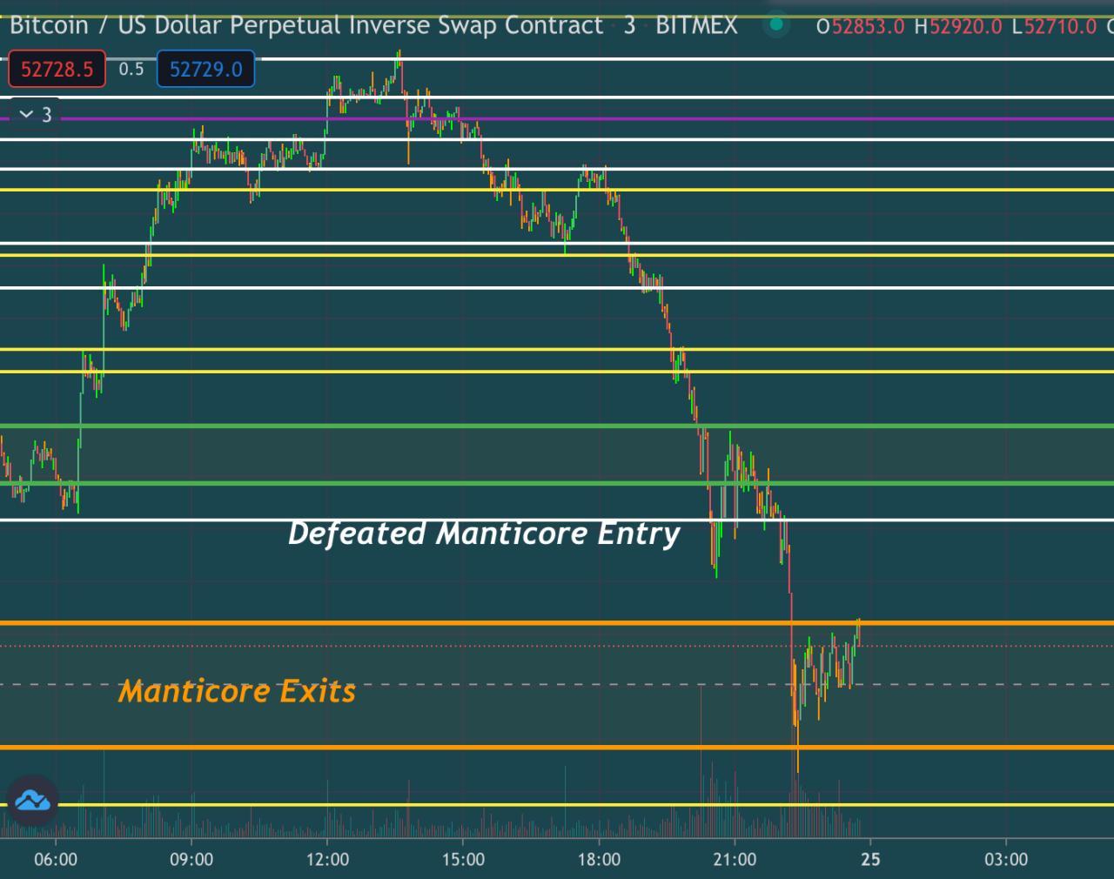
Task: Click the 18:00 time axis label
Action: point(599,859)
